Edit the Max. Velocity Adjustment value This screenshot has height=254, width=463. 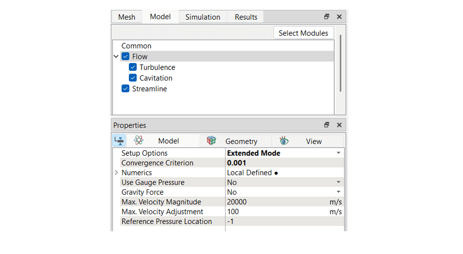285,212
